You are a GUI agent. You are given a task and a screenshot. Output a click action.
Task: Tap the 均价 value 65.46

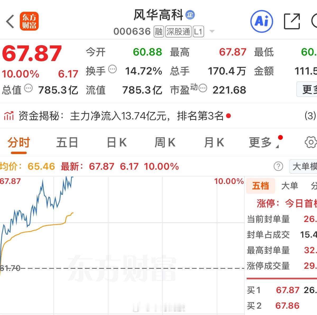pos(41,166)
